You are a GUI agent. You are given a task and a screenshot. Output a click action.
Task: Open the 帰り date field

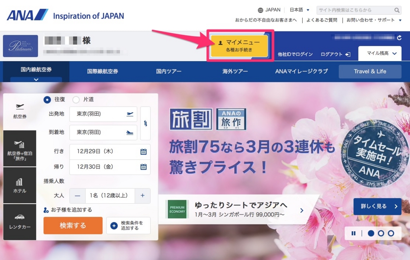[x=110, y=167]
